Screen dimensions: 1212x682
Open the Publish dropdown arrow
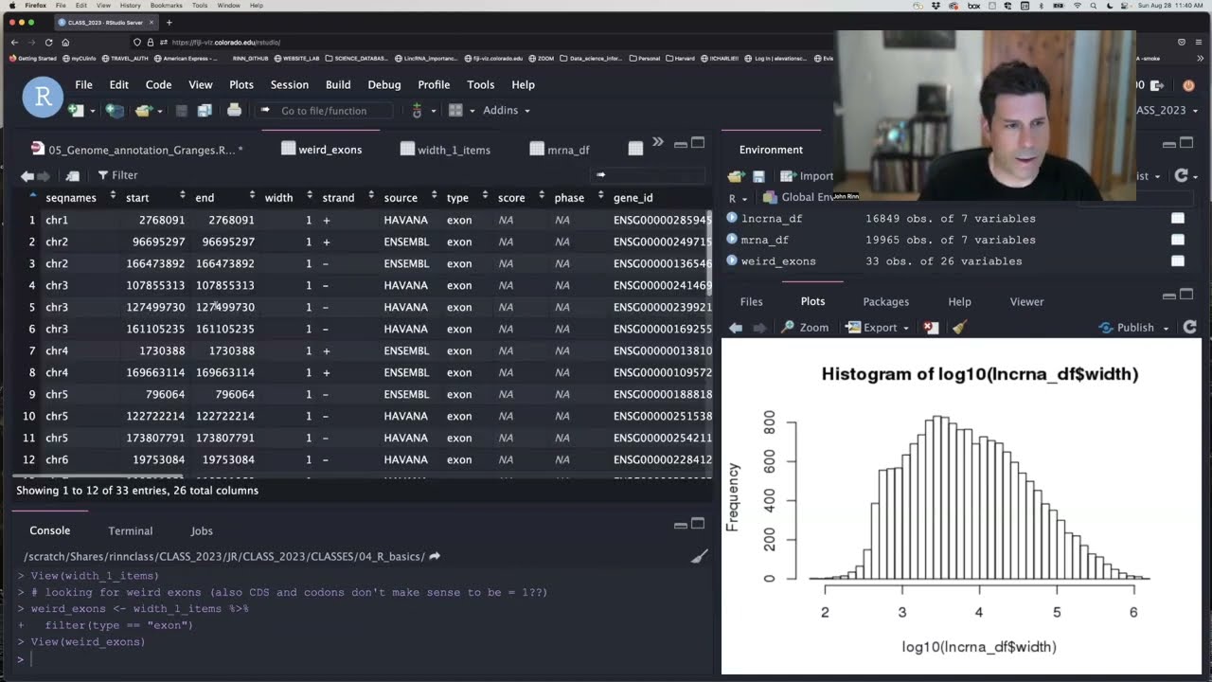point(1167,328)
